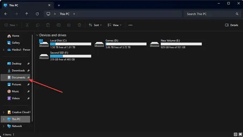This screenshot has width=243, height=137.
Task: Go back with the left arrow
Action: (x=6, y=14)
